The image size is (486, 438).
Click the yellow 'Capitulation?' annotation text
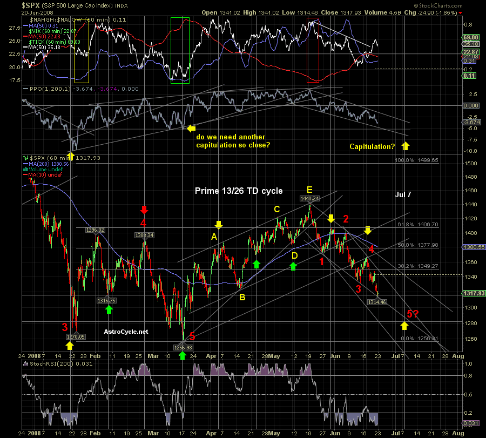pyautogui.click(x=372, y=146)
